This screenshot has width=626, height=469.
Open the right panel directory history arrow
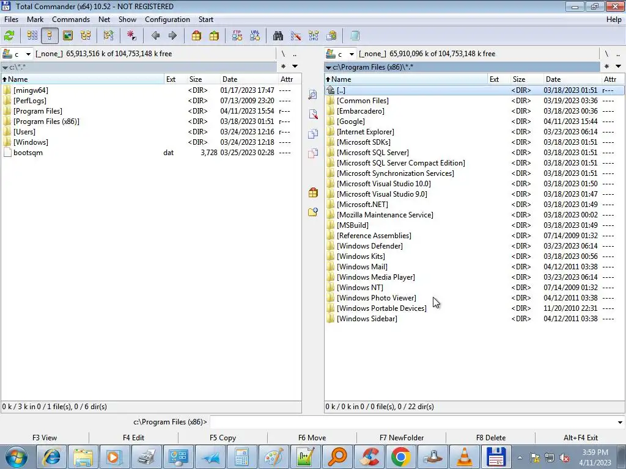click(x=618, y=67)
